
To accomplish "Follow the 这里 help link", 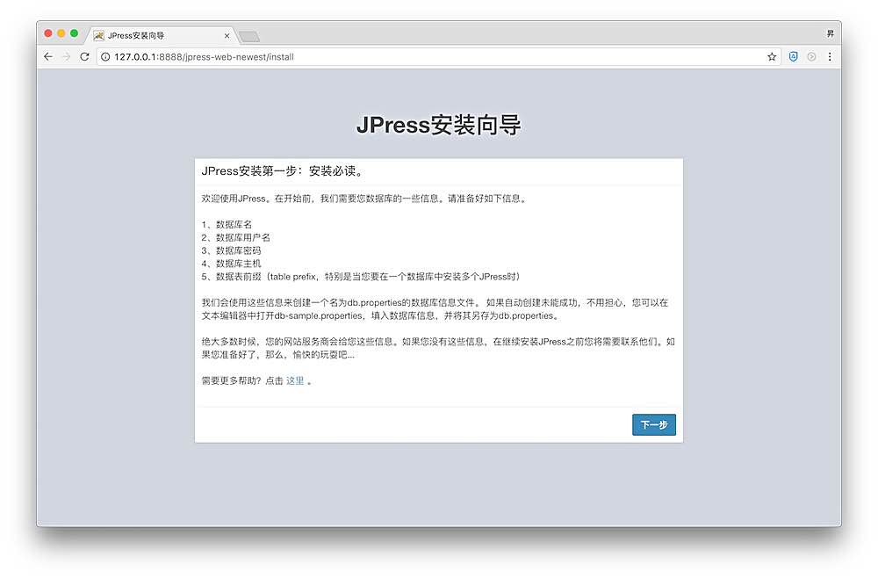I will point(295,380).
